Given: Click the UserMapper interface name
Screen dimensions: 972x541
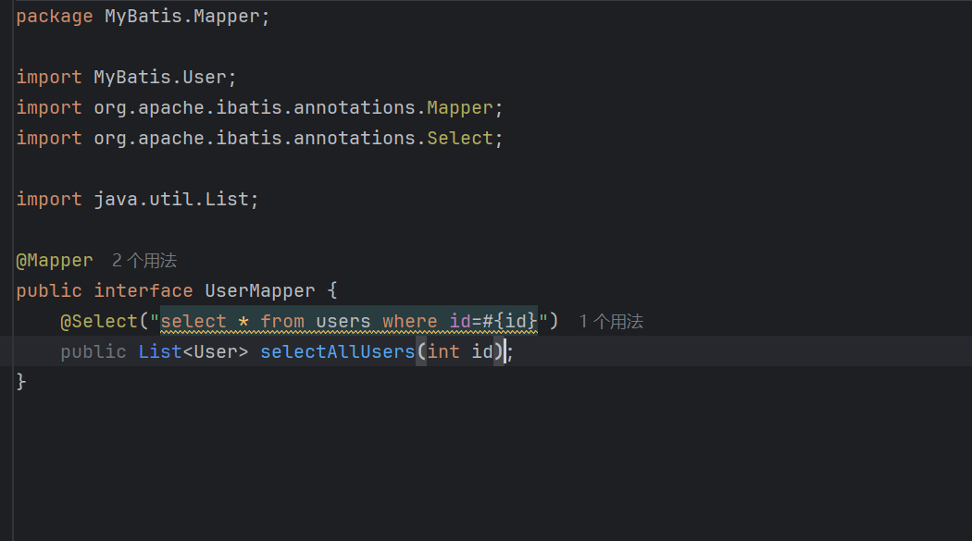Looking at the screenshot, I should [x=260, y=291].
